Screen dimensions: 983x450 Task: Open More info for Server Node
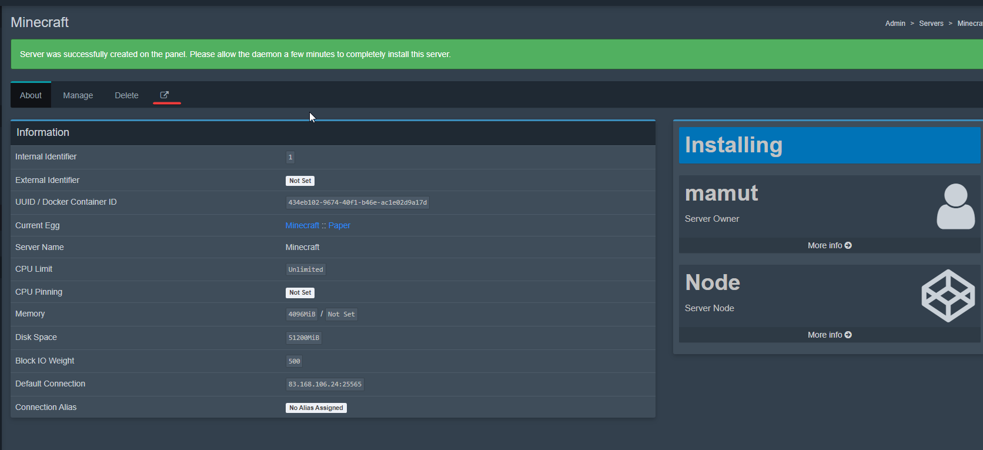coord(825,335)
